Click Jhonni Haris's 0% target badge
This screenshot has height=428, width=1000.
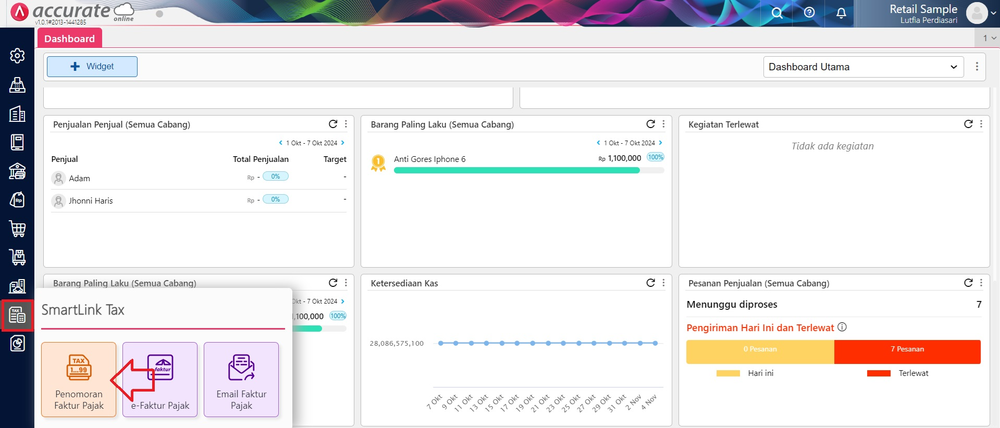coord(275,199)
